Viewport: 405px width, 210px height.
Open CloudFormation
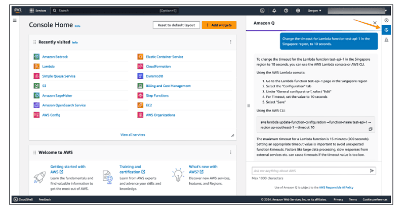(158, 67)
